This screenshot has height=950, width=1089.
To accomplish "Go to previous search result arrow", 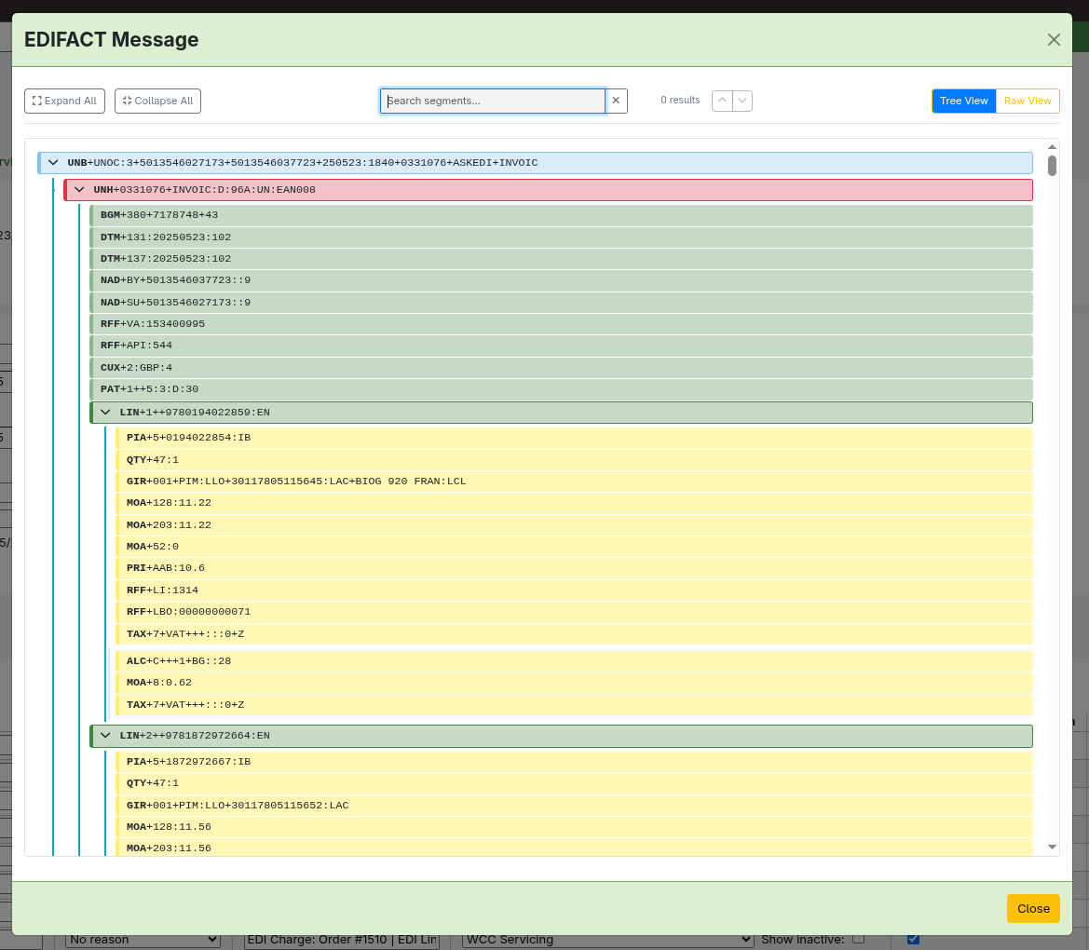I will [722, 101].
